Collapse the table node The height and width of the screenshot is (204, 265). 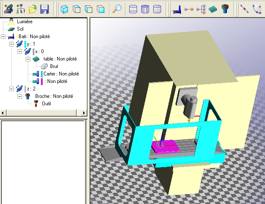pos(28,59)
